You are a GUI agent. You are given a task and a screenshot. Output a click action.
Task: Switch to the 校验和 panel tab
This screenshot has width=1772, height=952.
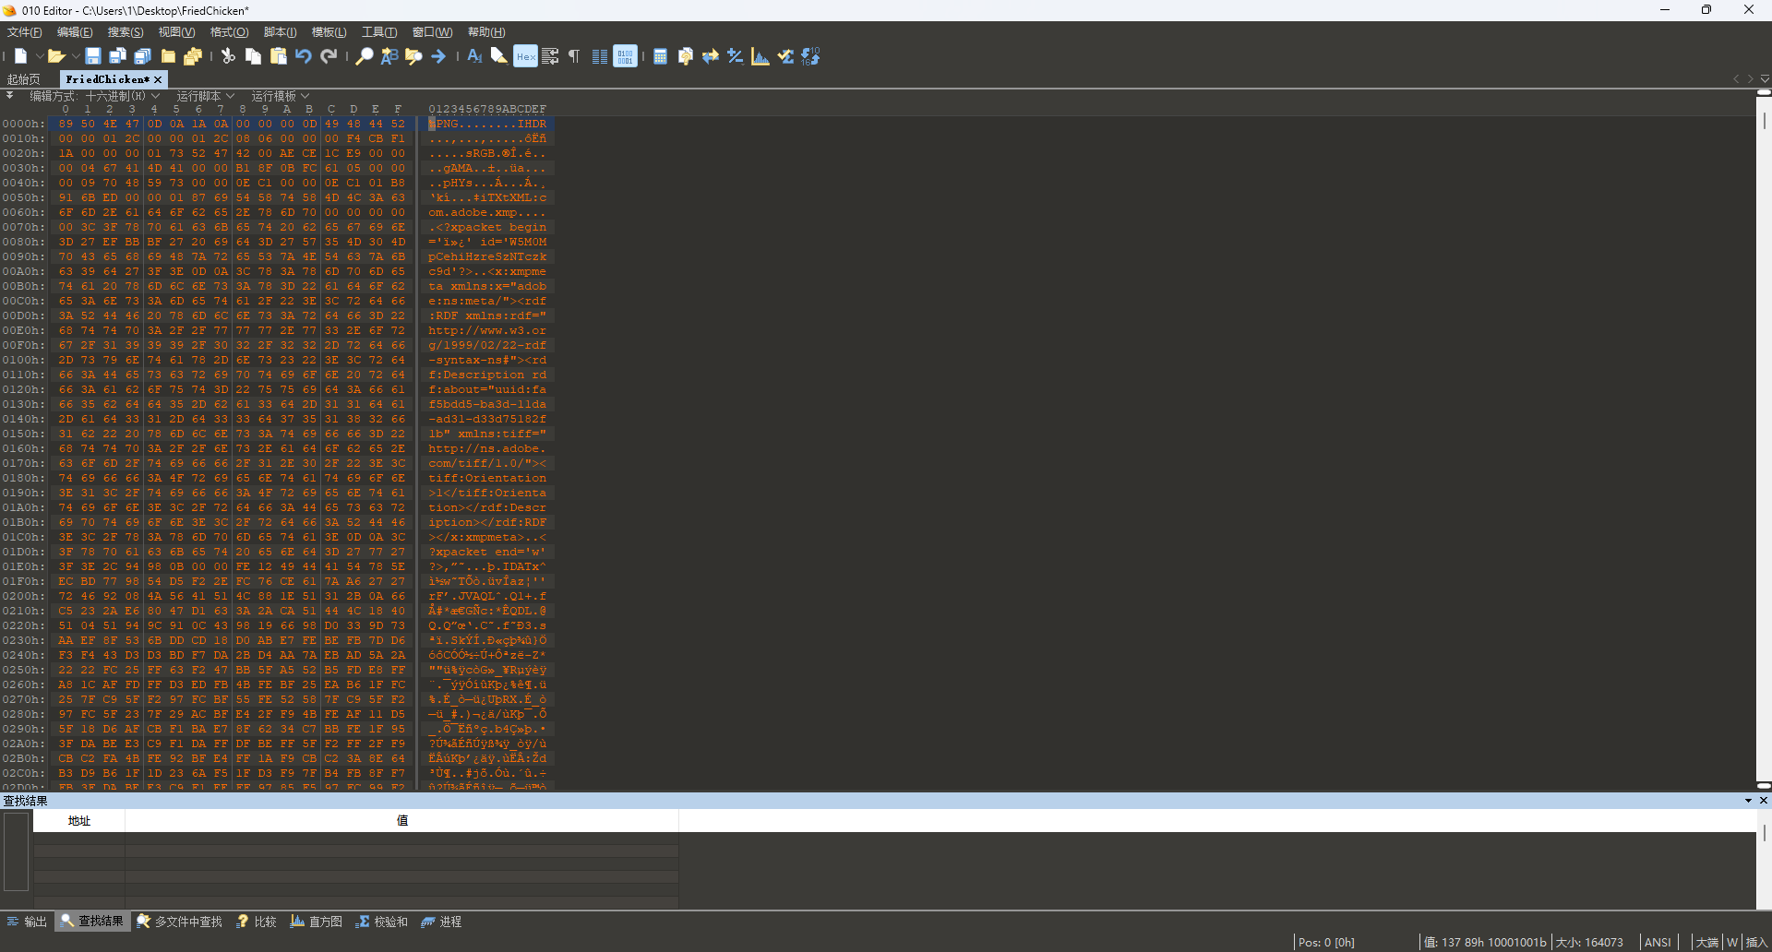[x=382, y=922]
